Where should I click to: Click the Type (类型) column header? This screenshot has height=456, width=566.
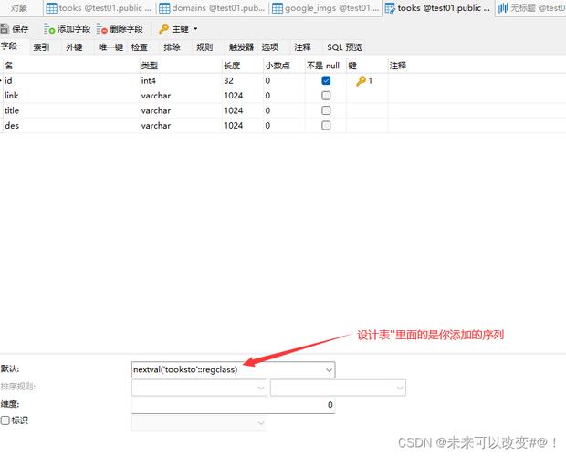click(x=181, y=66)
